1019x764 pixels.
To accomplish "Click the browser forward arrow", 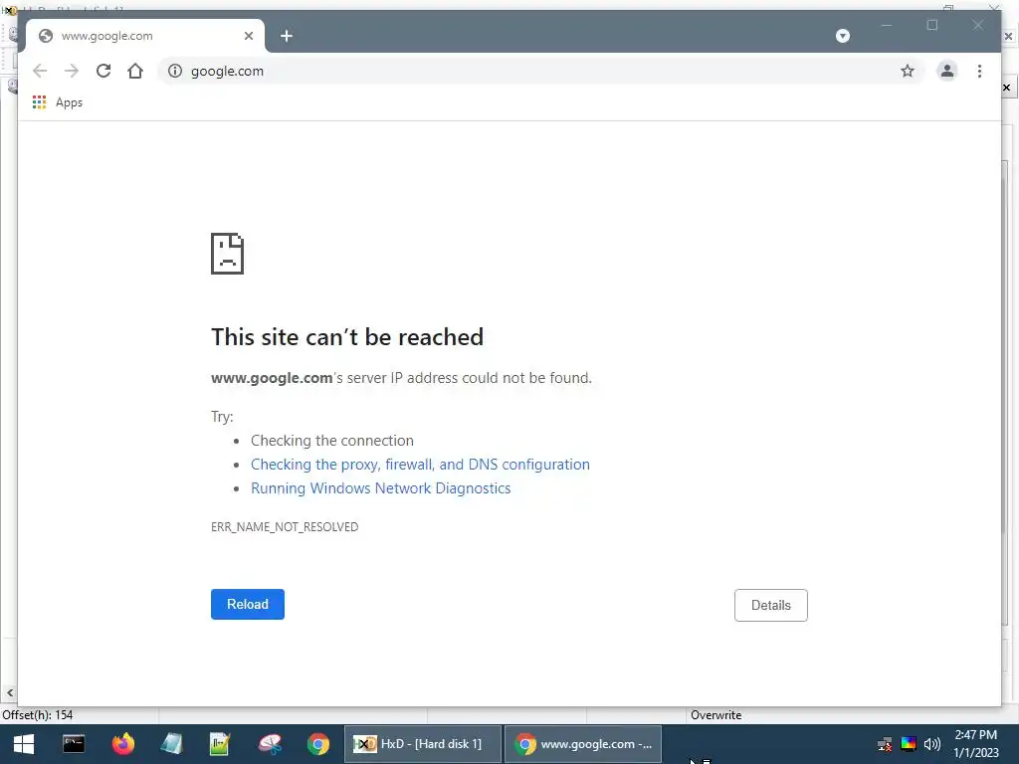I will [72, 71].
